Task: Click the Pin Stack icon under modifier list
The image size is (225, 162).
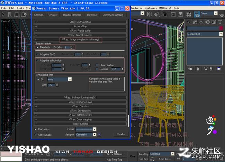Action: (x=190, y=69)
